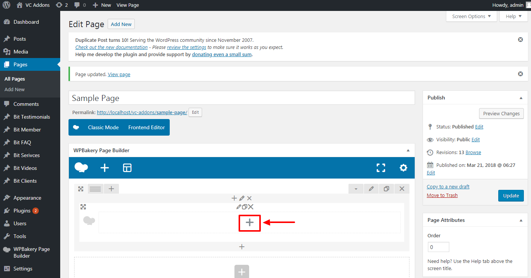Click the highlighted plus icon in empty column
The height and width of the screenshot is (278, 531).
tap(250, 223)
